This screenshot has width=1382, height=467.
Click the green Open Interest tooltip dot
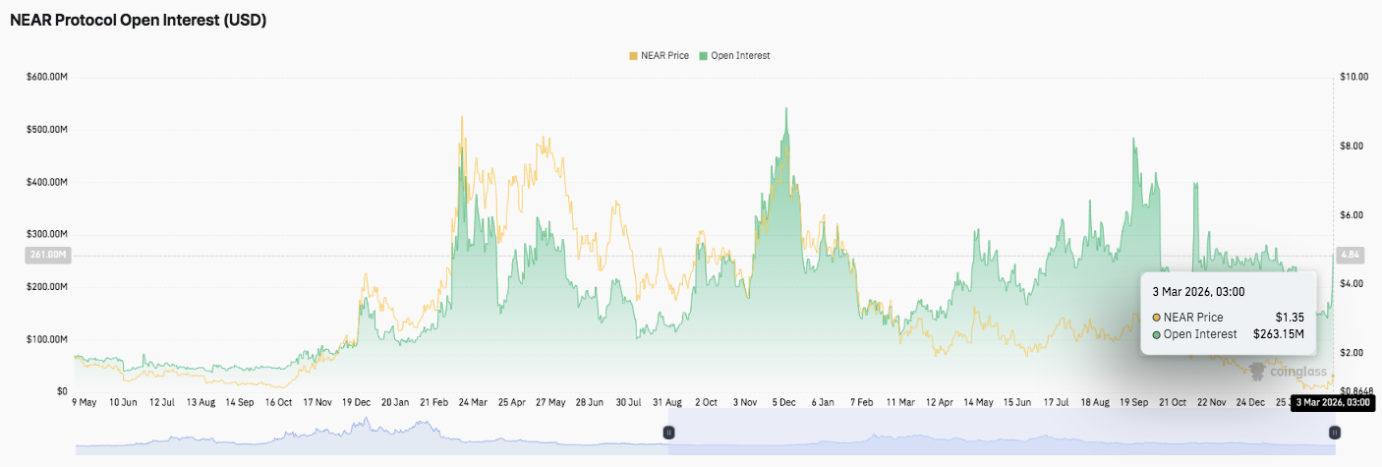(1157, 334)
